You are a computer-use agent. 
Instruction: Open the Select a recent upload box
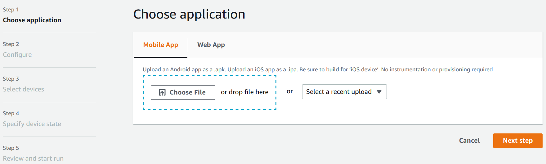pos(344,92)
